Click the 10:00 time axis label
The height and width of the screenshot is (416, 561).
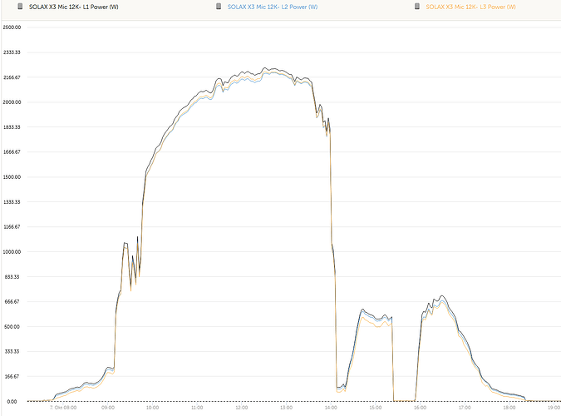pos(152,408)
